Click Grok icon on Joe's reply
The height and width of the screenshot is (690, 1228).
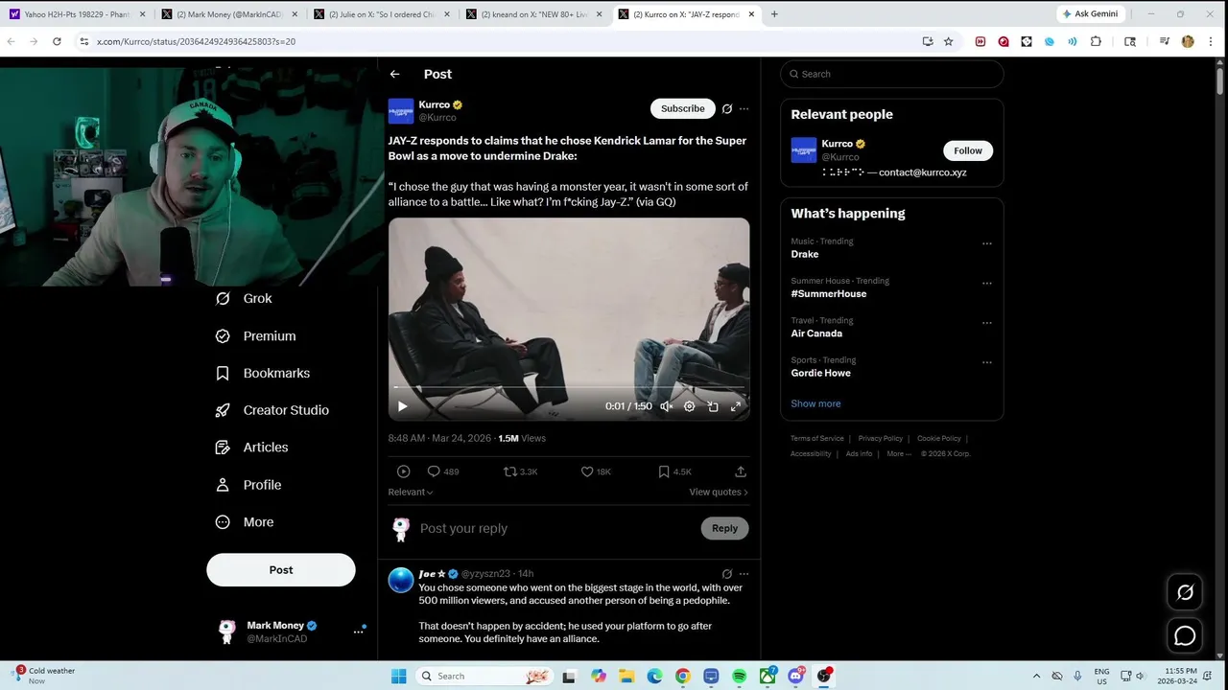[727, 574]
